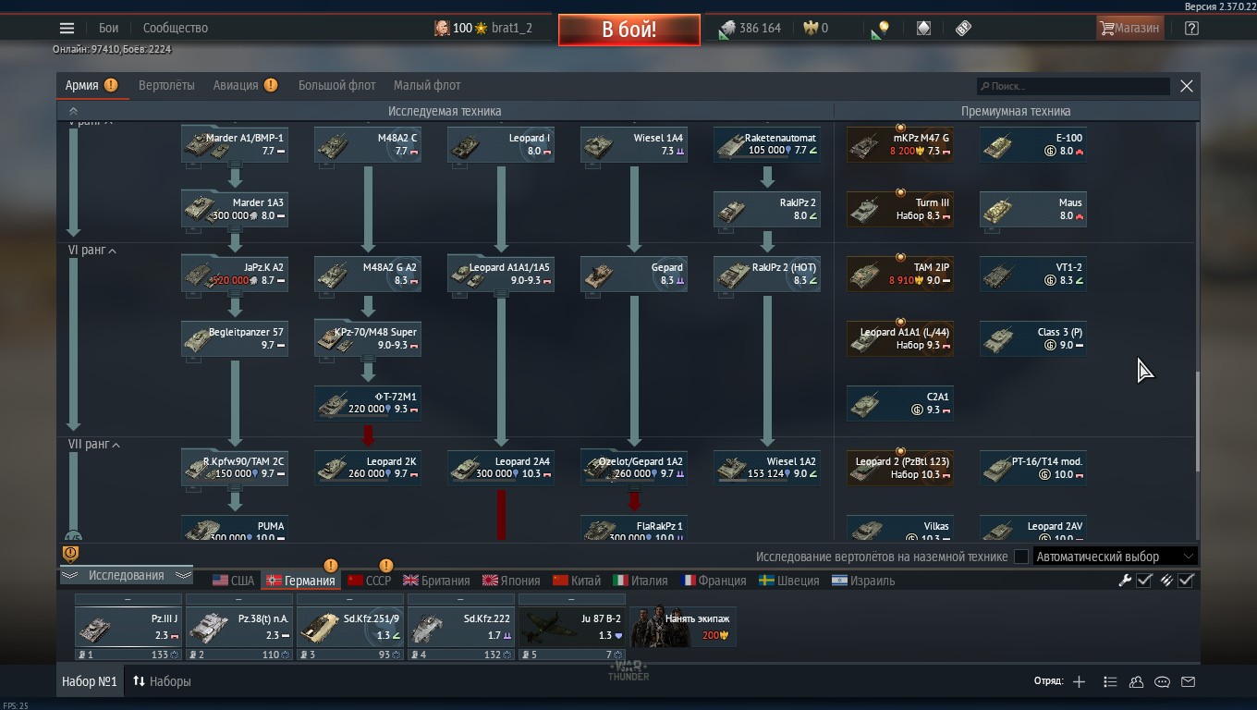Open the contacts friends icon
This screenshot has height=710, width=1257.
(x=1136, y=681)
